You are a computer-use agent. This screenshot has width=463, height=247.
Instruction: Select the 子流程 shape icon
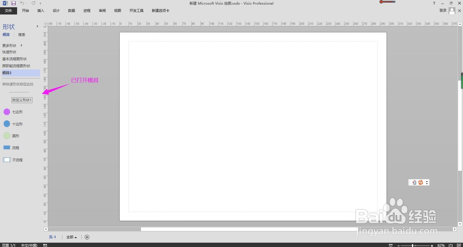[7, 160]
